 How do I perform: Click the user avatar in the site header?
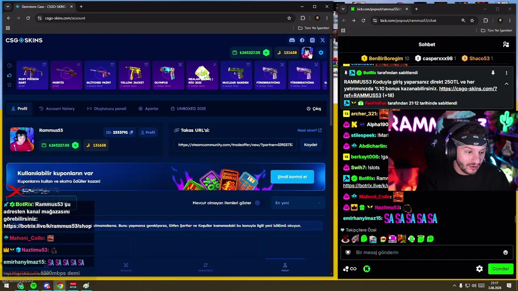(307, 53)
